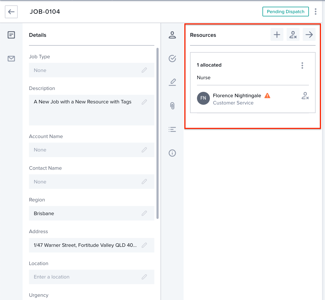Click the back arrow button
The width and height of the screenshot is (325, 300).
pos(11,12)
